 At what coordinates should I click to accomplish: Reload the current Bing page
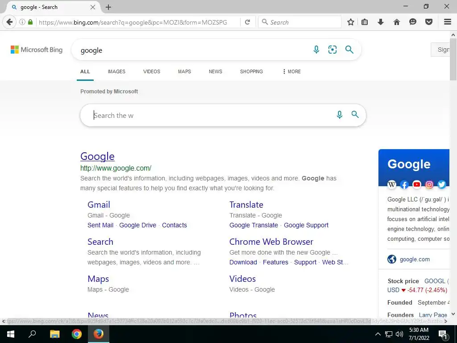coord(247,22)
